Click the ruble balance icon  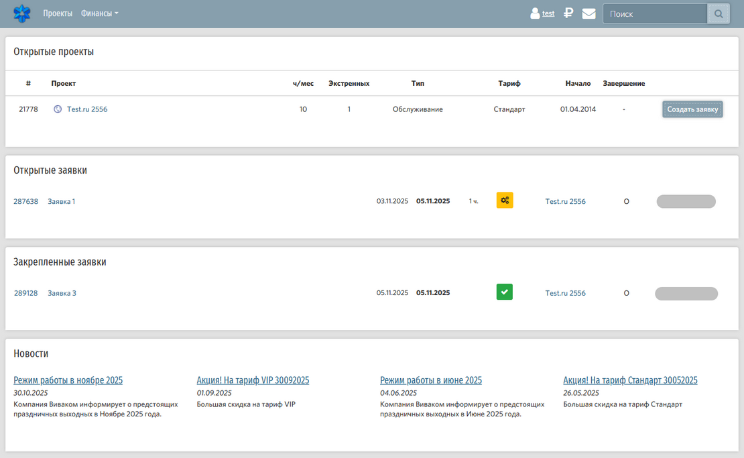pyautogui.click(x=568, y=13)
